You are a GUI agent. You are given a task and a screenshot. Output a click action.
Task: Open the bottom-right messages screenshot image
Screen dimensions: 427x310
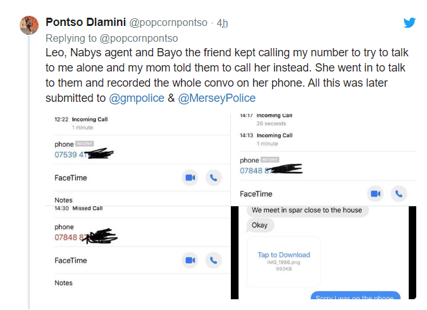(x=323, y=253)
